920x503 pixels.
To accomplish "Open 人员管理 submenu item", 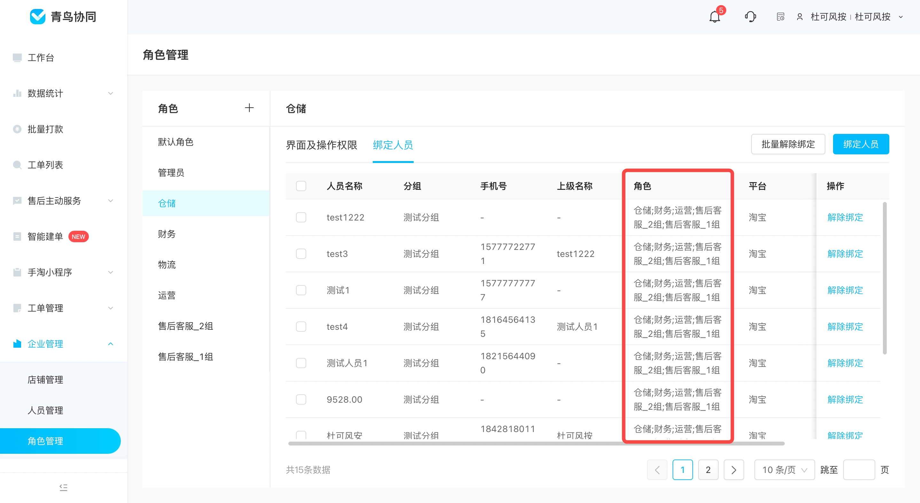I will point(45,410).
